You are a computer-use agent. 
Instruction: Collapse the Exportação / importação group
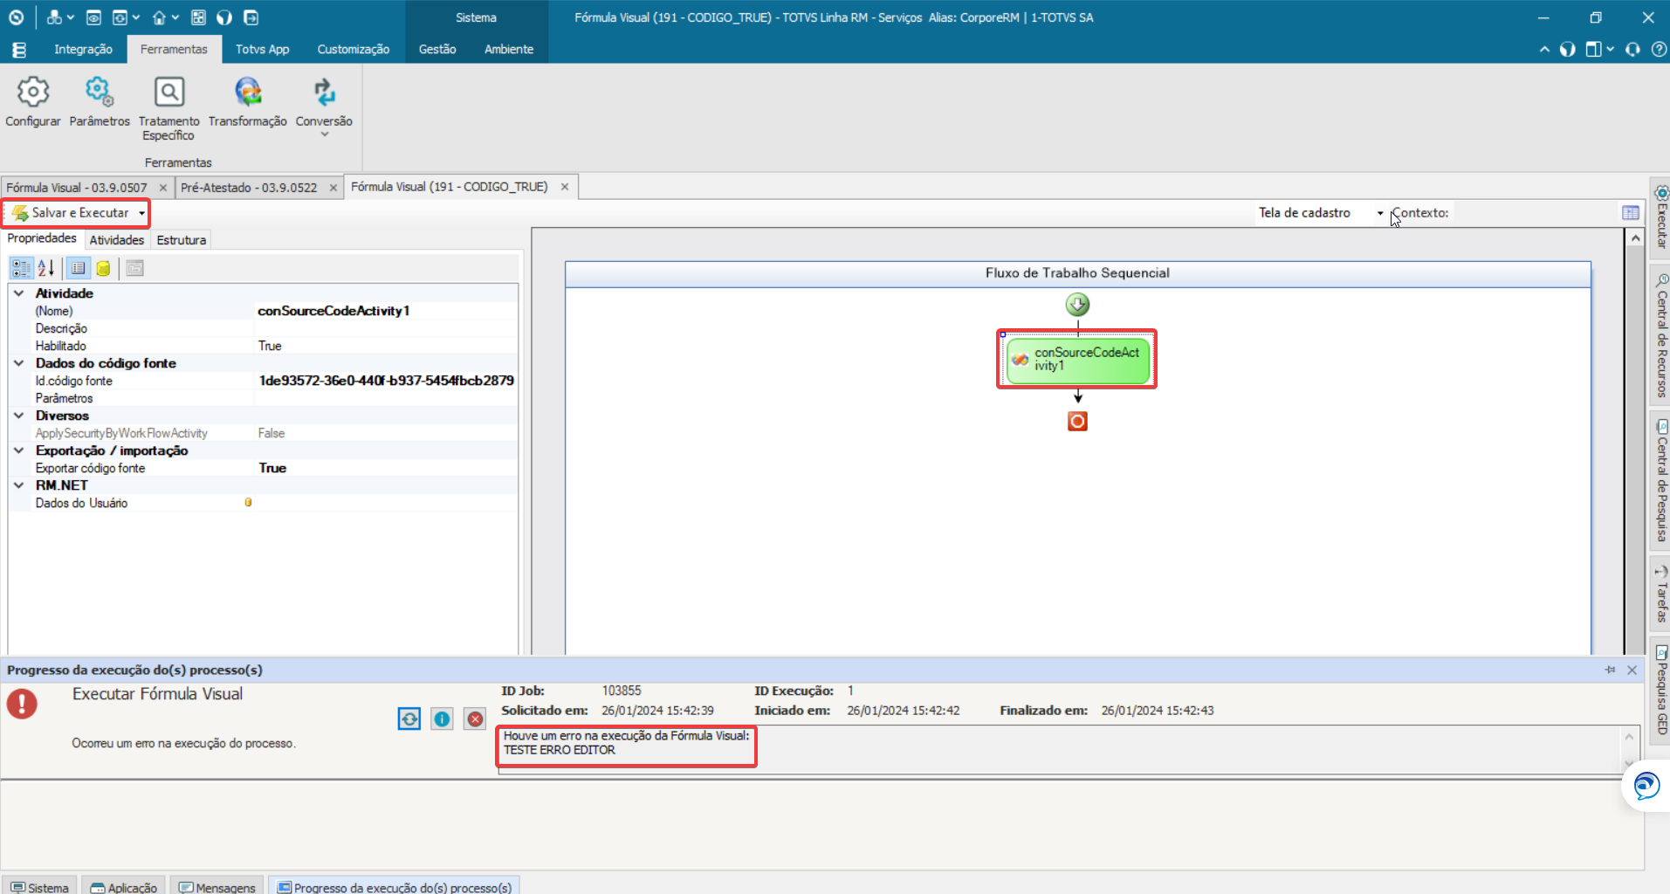[18, 450]
